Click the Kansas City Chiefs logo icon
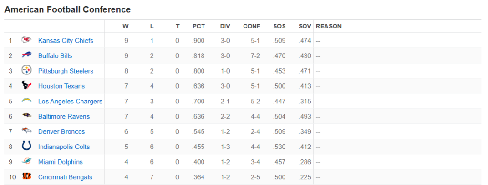The height and width of the screenshot is (185, 488). 27,40
